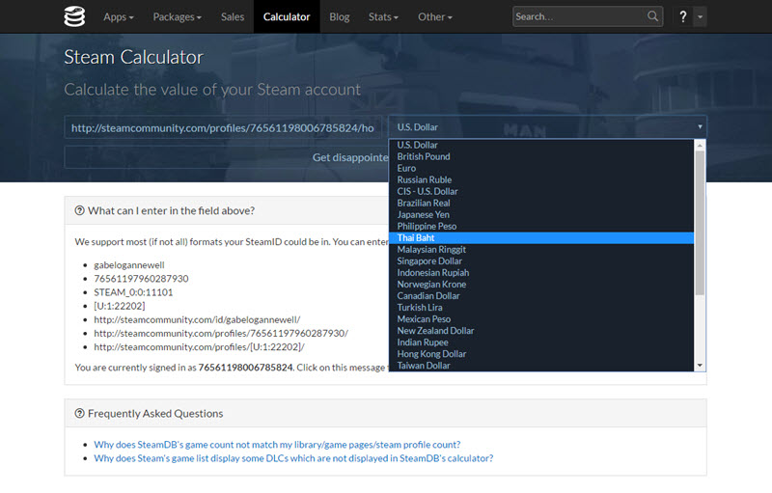This screenshot has height=493, width=772.
Task: Click the [U:1:22202] example text
Action: 119,306
